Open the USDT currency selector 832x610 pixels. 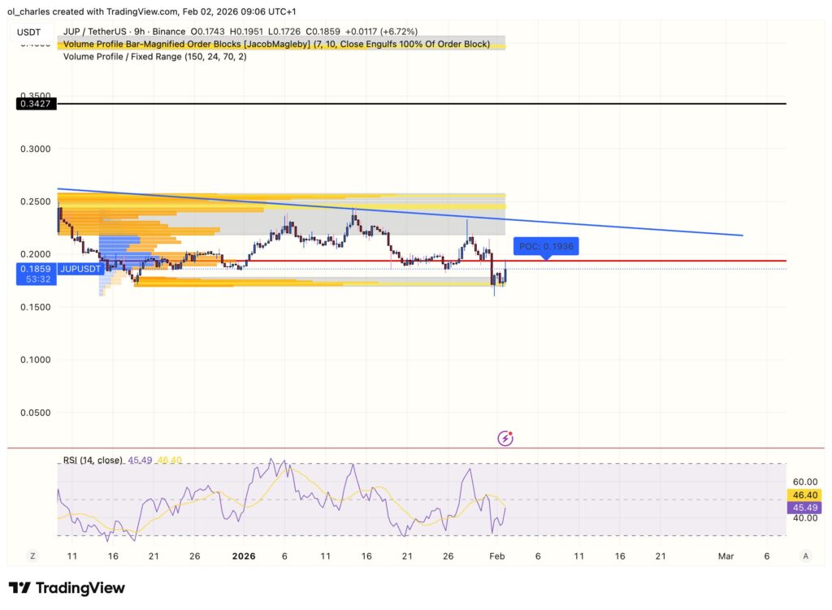click(29, 30)
